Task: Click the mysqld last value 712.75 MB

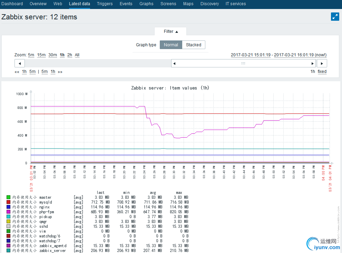Action: point(100,202)
